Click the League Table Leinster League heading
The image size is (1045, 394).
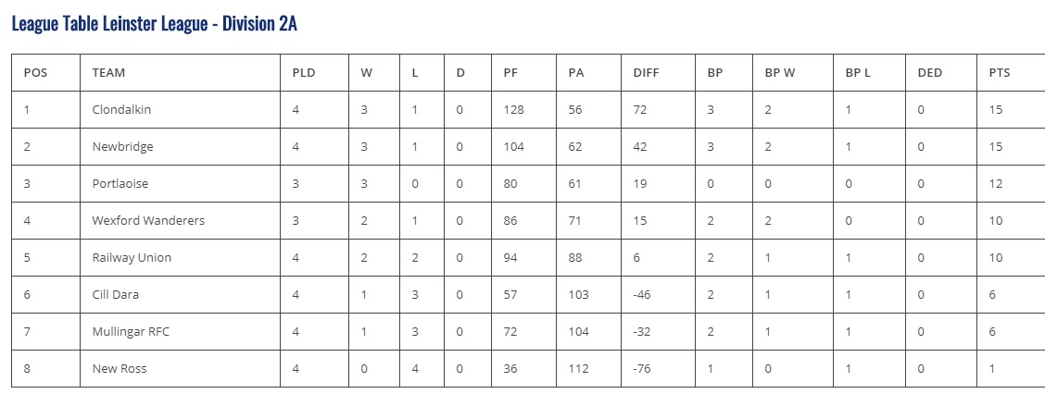coord(155,24)
